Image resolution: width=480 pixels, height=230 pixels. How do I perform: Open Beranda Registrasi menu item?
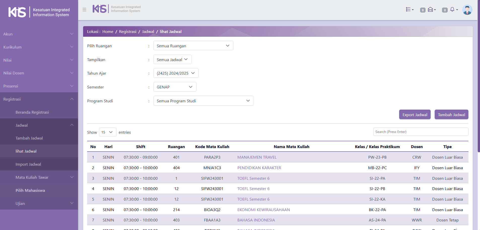(32, 112)
